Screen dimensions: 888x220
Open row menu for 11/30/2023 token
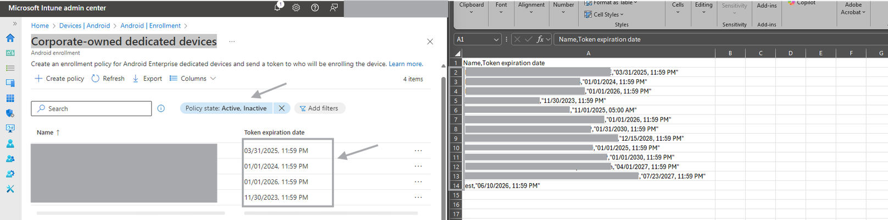(418, 197)
